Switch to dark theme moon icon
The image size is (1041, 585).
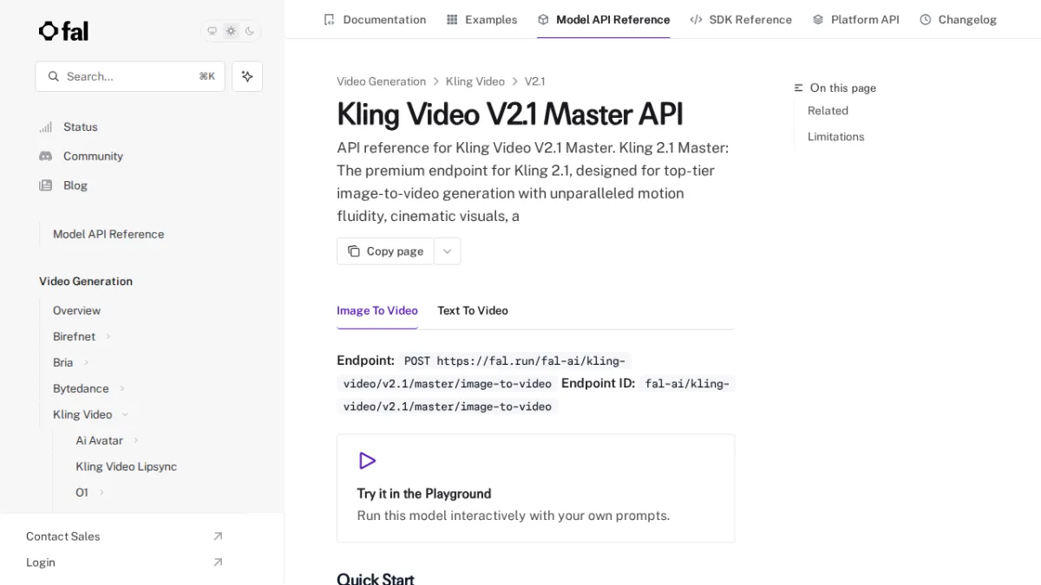[250, 31]
